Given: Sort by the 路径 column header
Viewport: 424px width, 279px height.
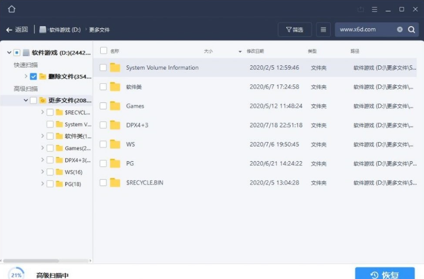Looking at the screenshot, I should coord(355,51).
